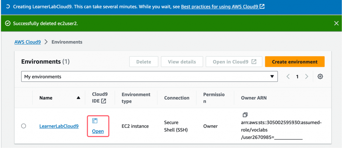Go to the previous page of environments
The width and height of the screenshot is (342, 148).
[x=288, y=77]
